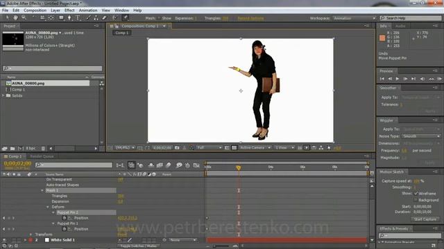
Task: Toggle transparency grid in composition viewer
Action: click(234, 147)
